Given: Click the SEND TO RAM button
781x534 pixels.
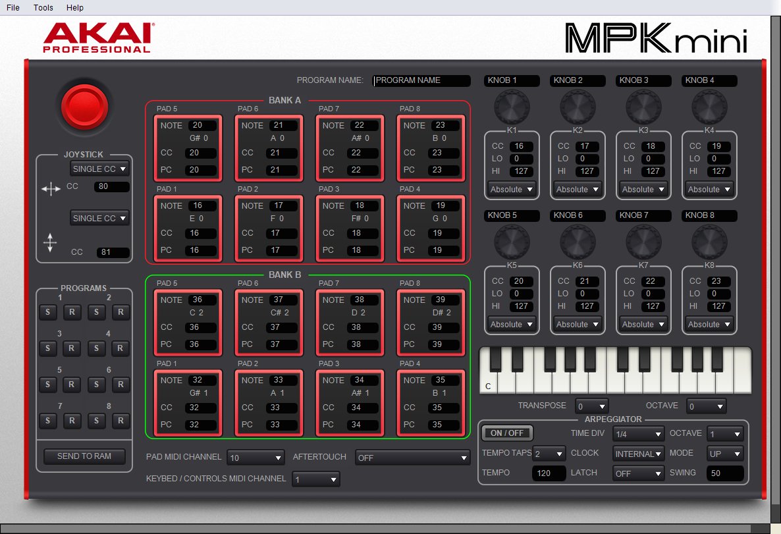Looking at the screenshot, I should [84, 455].
